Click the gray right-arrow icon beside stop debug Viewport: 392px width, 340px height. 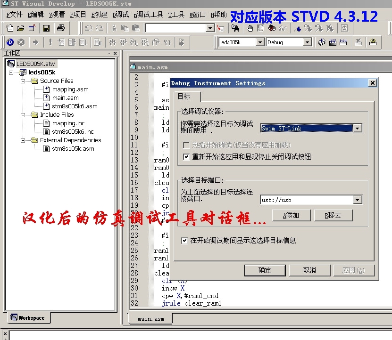[36, 42]
